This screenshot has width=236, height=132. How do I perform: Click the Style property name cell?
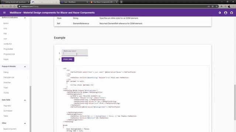point(59,18)
